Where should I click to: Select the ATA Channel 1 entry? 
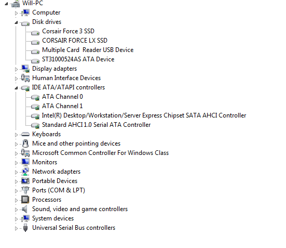(62, 106)
